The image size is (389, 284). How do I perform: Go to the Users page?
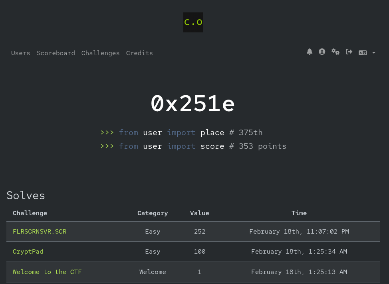click(x=21, y=53)
